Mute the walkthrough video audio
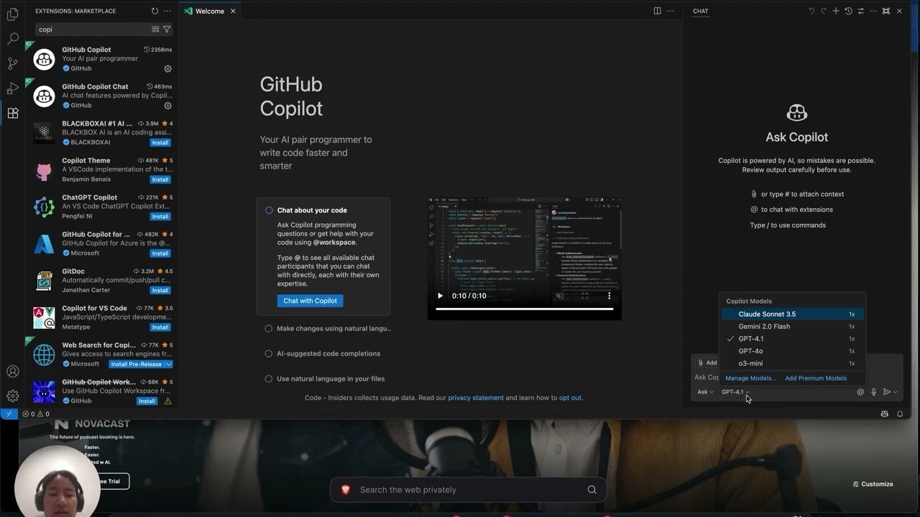Viewport: 920px width, 517px height. tap(560, 296)
